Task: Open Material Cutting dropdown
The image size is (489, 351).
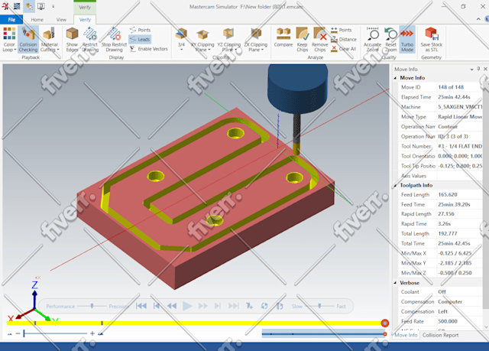Action: 50,40
